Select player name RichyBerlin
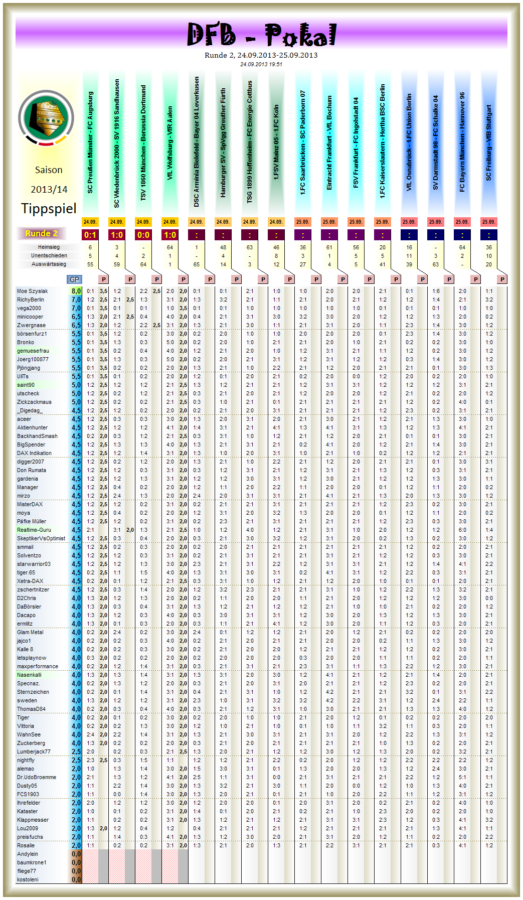 31,299
